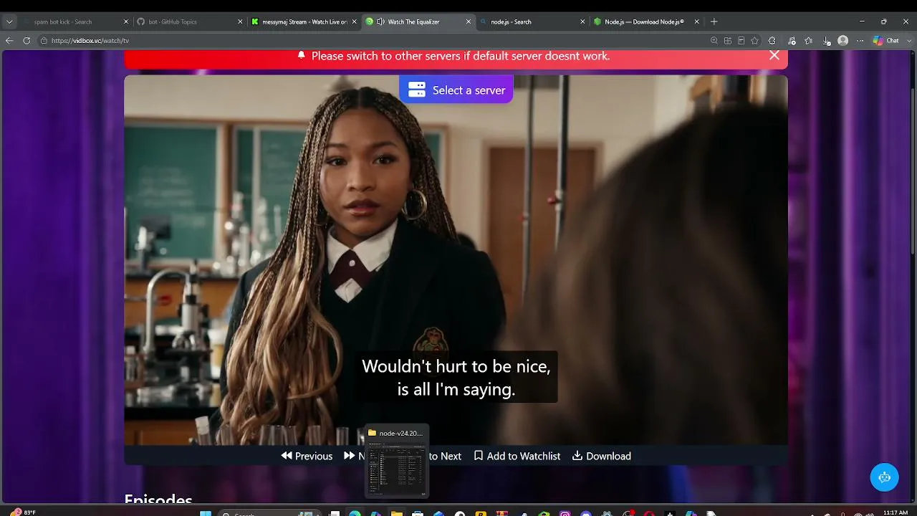Open the node-v24.20 folder preview thumbnail
917x516 pixels.
(397, 461)
